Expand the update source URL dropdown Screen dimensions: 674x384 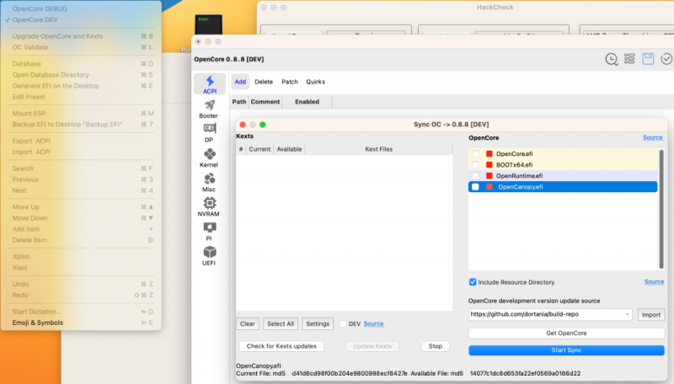coord(627,314)
